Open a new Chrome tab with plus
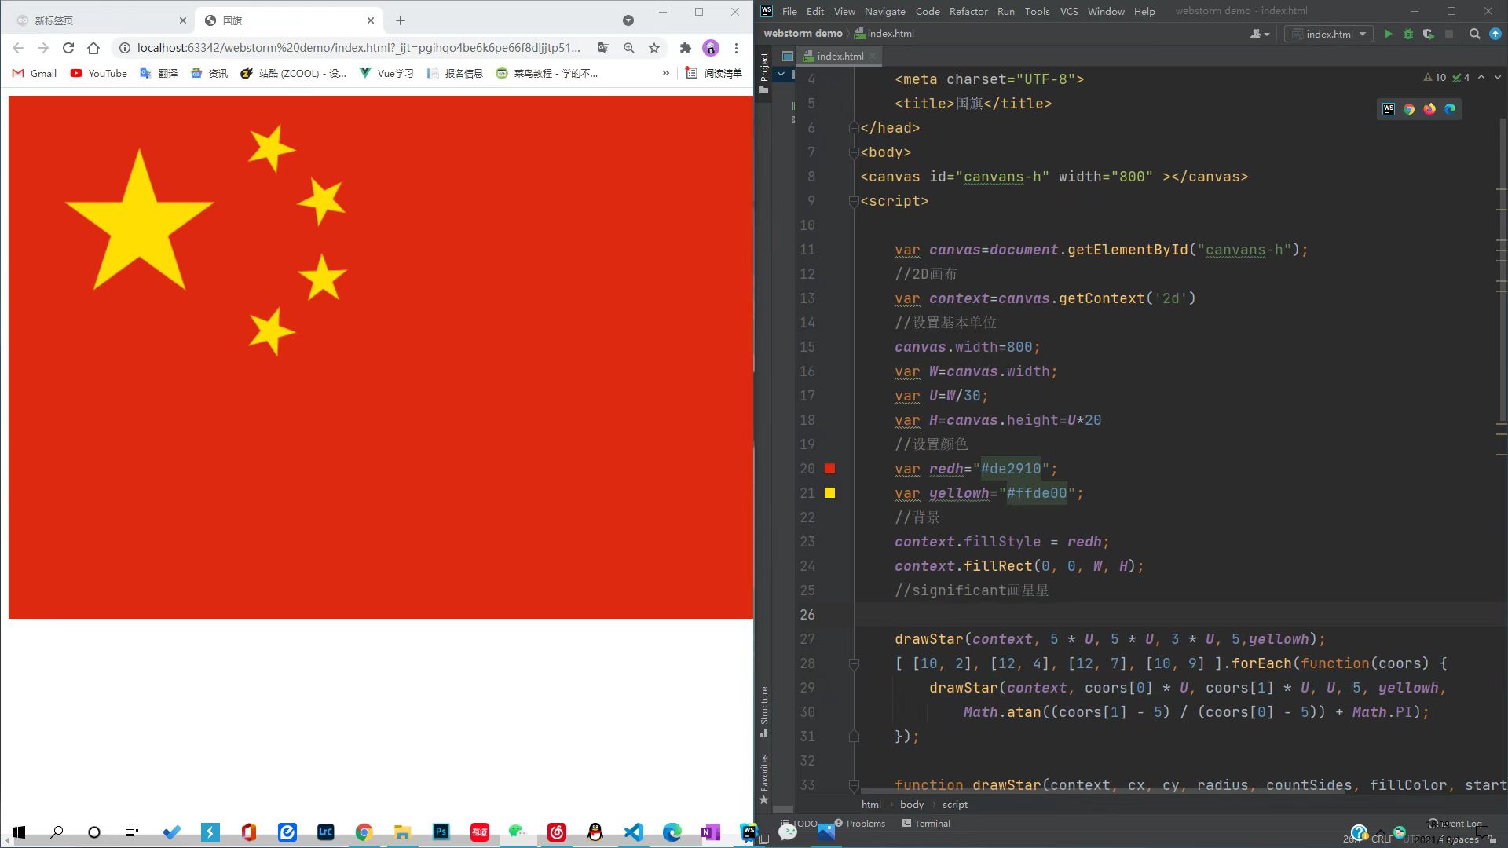Viewport: 1508px width, 848px height. pyautogui.click(x=401, y=20)
